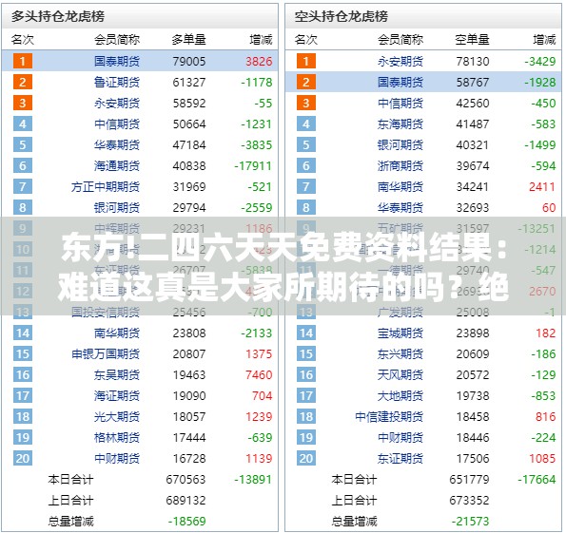Open 鲁证期货 member link

pos(117,82)
